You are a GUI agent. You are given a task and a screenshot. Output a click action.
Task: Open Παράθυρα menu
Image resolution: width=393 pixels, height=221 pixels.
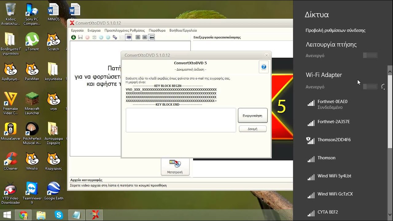tap(157, 30)
